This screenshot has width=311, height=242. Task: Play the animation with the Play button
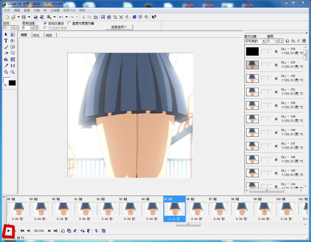click(x=9, y=230)
